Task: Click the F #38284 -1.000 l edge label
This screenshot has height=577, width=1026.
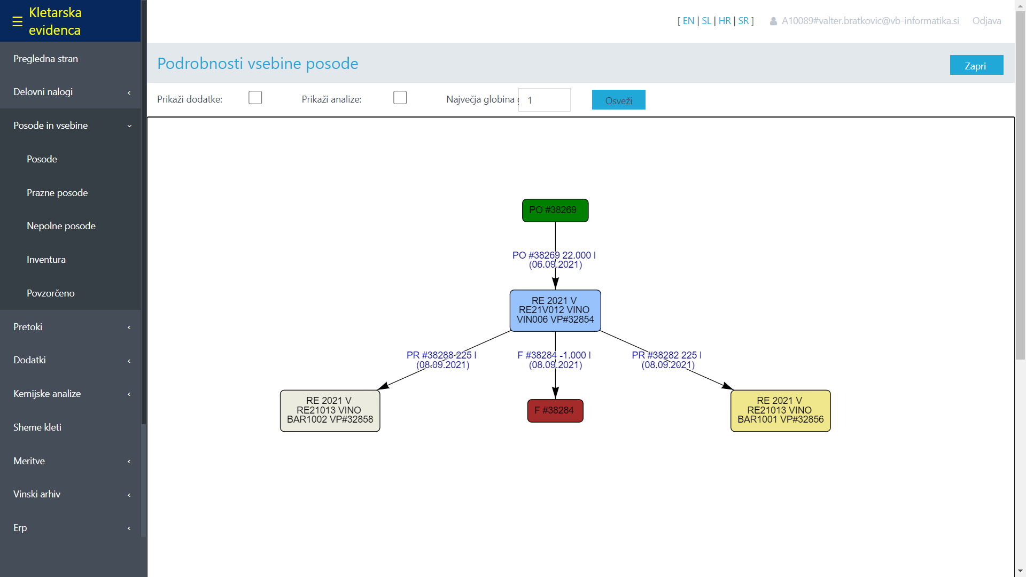Action: pyautogui.click(x=554, y=360)
